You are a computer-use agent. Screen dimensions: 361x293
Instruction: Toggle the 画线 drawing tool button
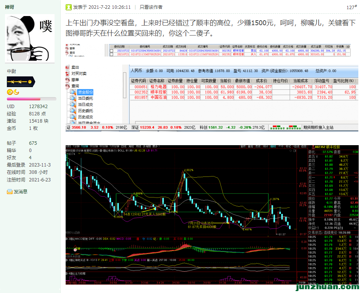coord(273,147)
